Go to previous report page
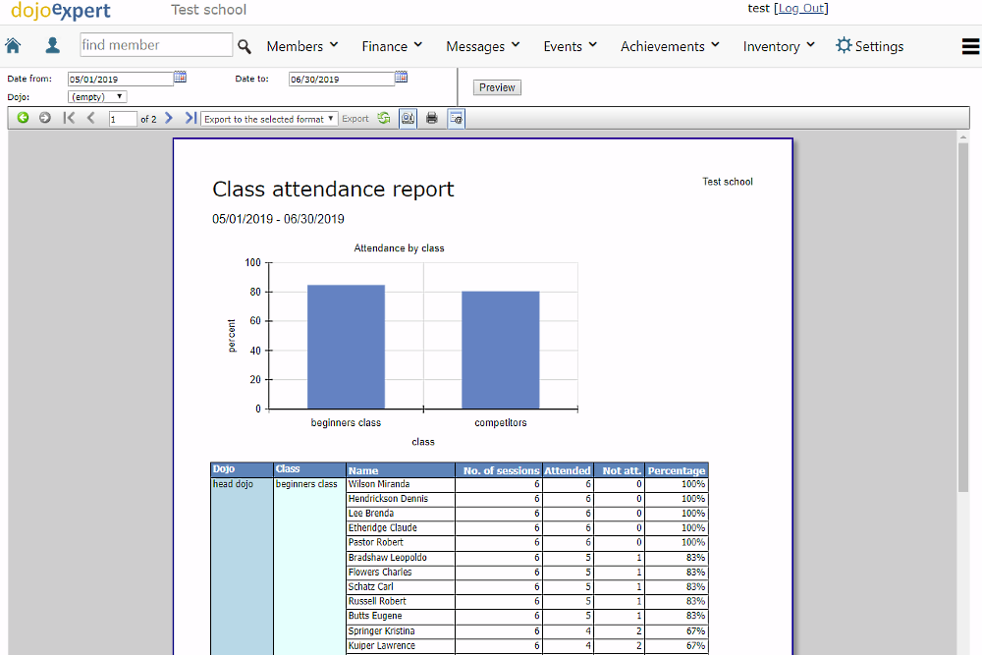The image size is (982, 655). click(91, 118)
